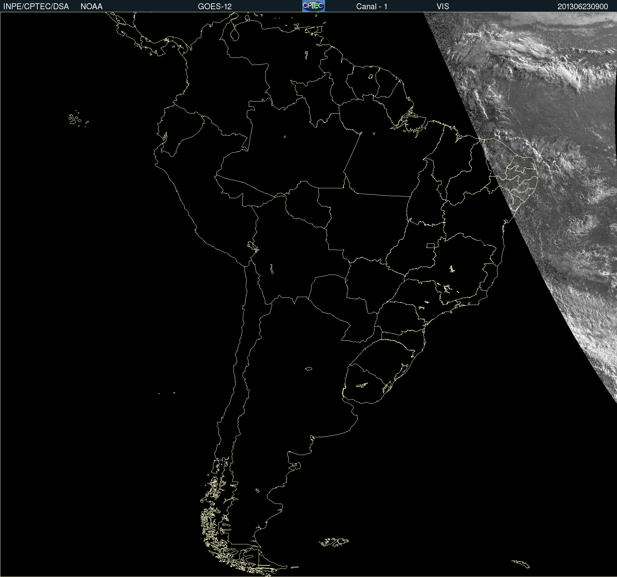
Task: Click the VIS channel label
Action: [x=443, y=7]
